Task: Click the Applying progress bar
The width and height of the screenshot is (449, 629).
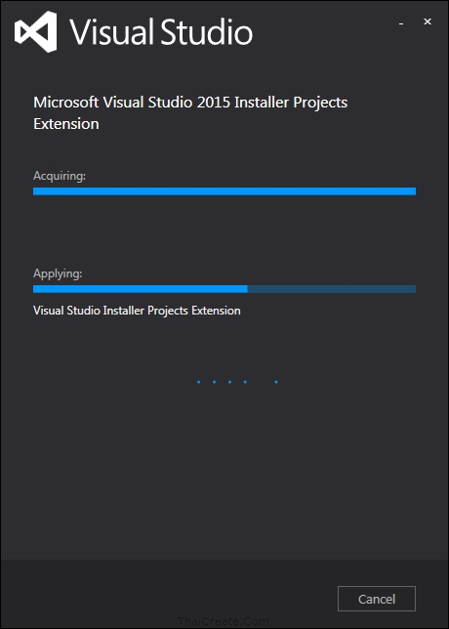Action: coord(224,289)
